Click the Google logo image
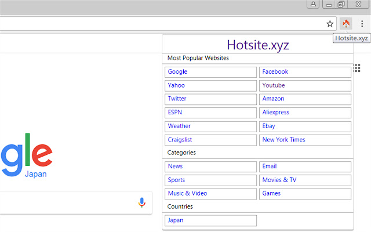This screenshot has height=232, width=371. point(27,155)
